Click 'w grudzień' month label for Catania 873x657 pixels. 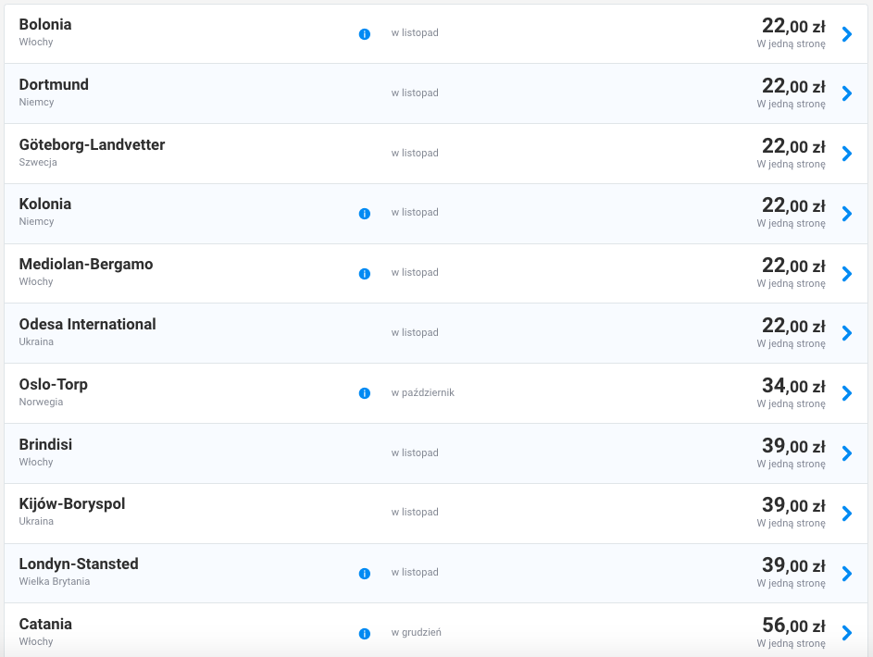pyautogui.click(x=416, y=633)
